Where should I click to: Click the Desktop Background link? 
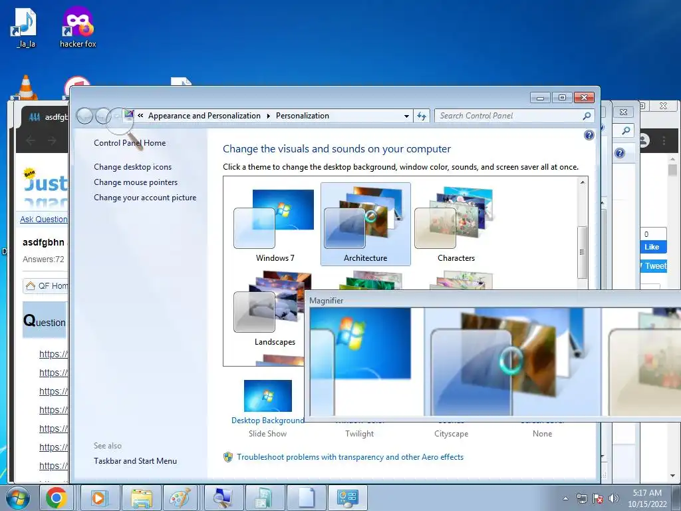click(267, 421)
